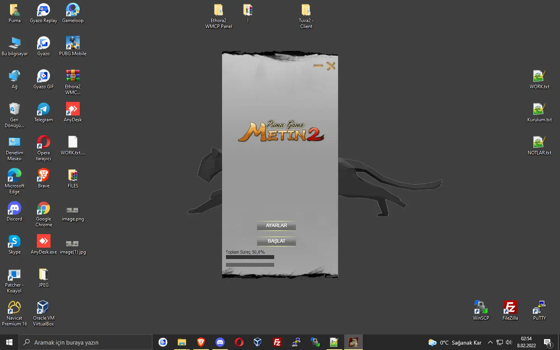Click the Toplam Süreç progress bar
Viewport: 560px width, 350px height.
click(250, 257)
